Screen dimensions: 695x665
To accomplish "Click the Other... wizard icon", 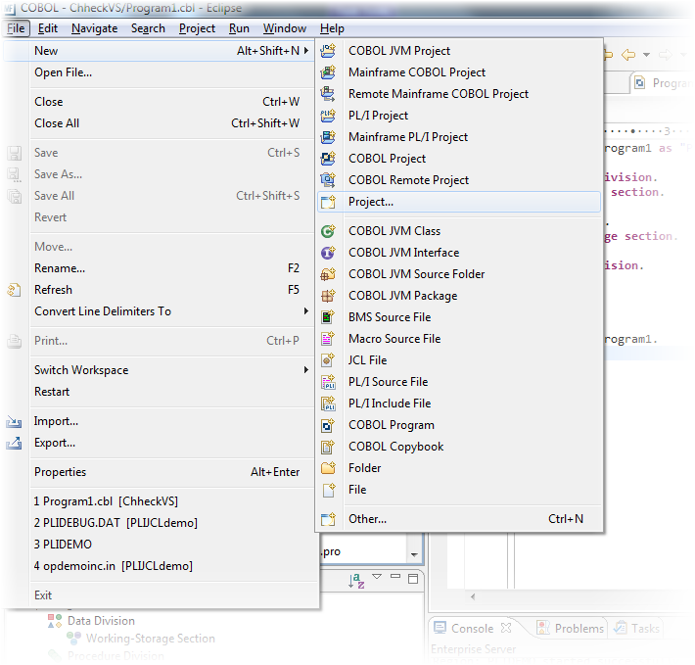I will 328,519.
